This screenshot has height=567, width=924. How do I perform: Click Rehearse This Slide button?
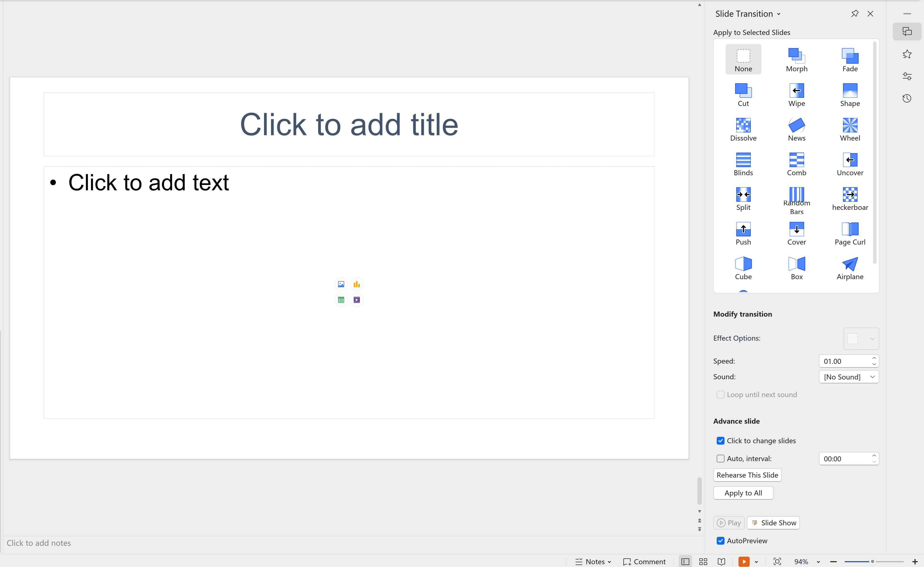pyautogui.click(x=747, y=475)
